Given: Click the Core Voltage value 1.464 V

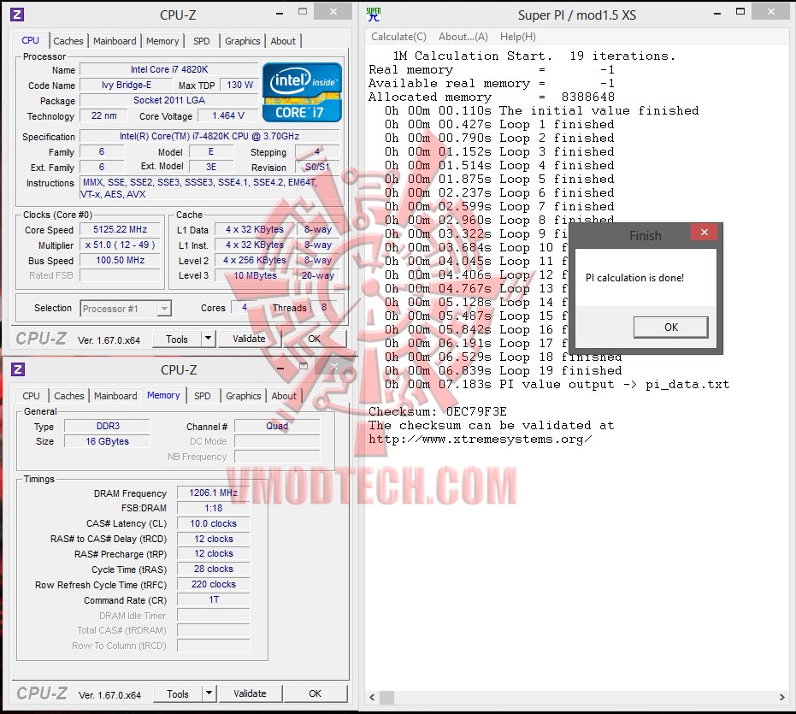Looking at the screenshot, I should 228,115.
